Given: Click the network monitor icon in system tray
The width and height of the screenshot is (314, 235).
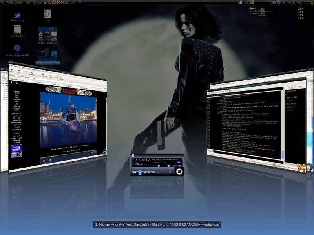Looking at the screenshot, I should click(x=279, y=2).
